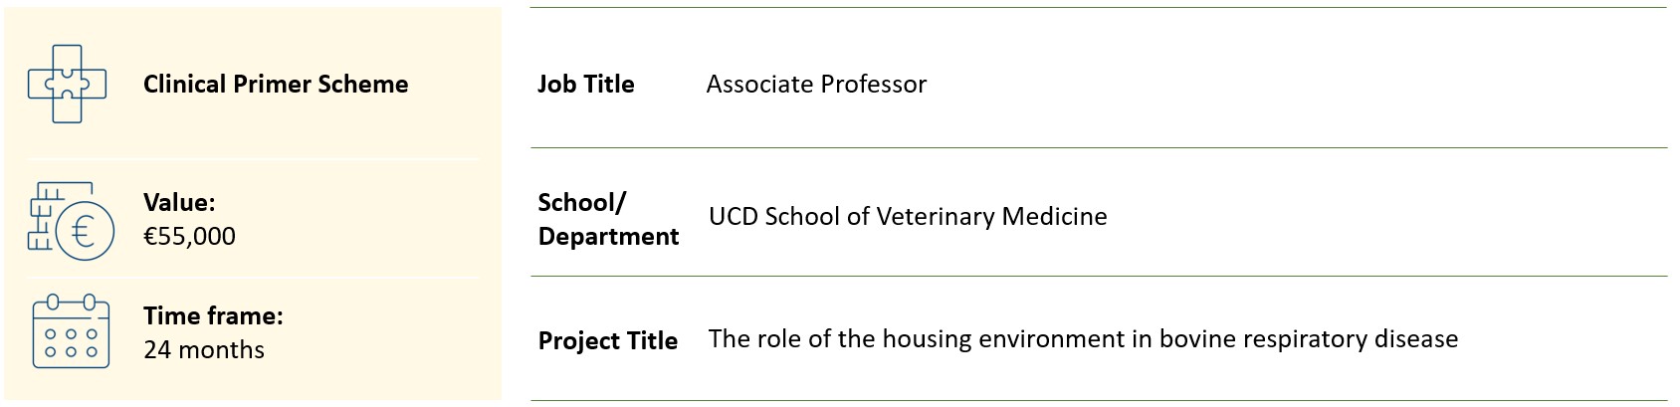The height and width of the screenshot is (407, 1680).
Task: Click the Time frame: label
Action: coord(213,315)
